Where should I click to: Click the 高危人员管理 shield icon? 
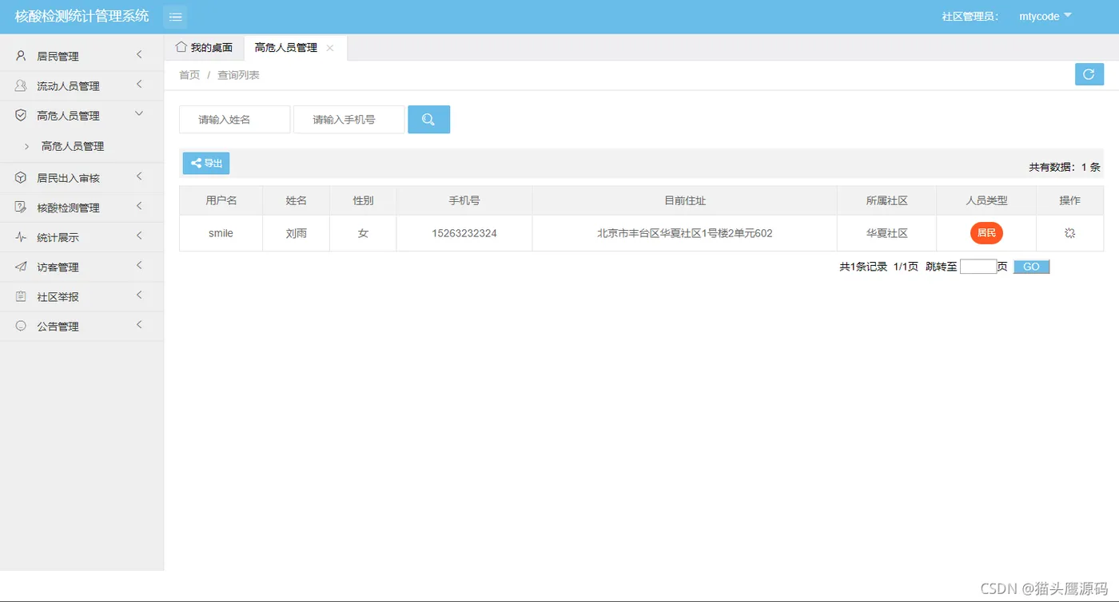[21, 115]
